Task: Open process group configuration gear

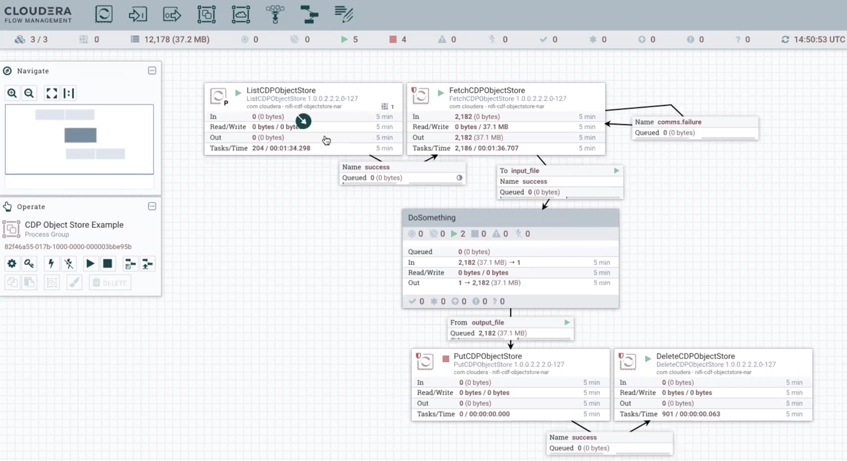Action: pos(12,264)
